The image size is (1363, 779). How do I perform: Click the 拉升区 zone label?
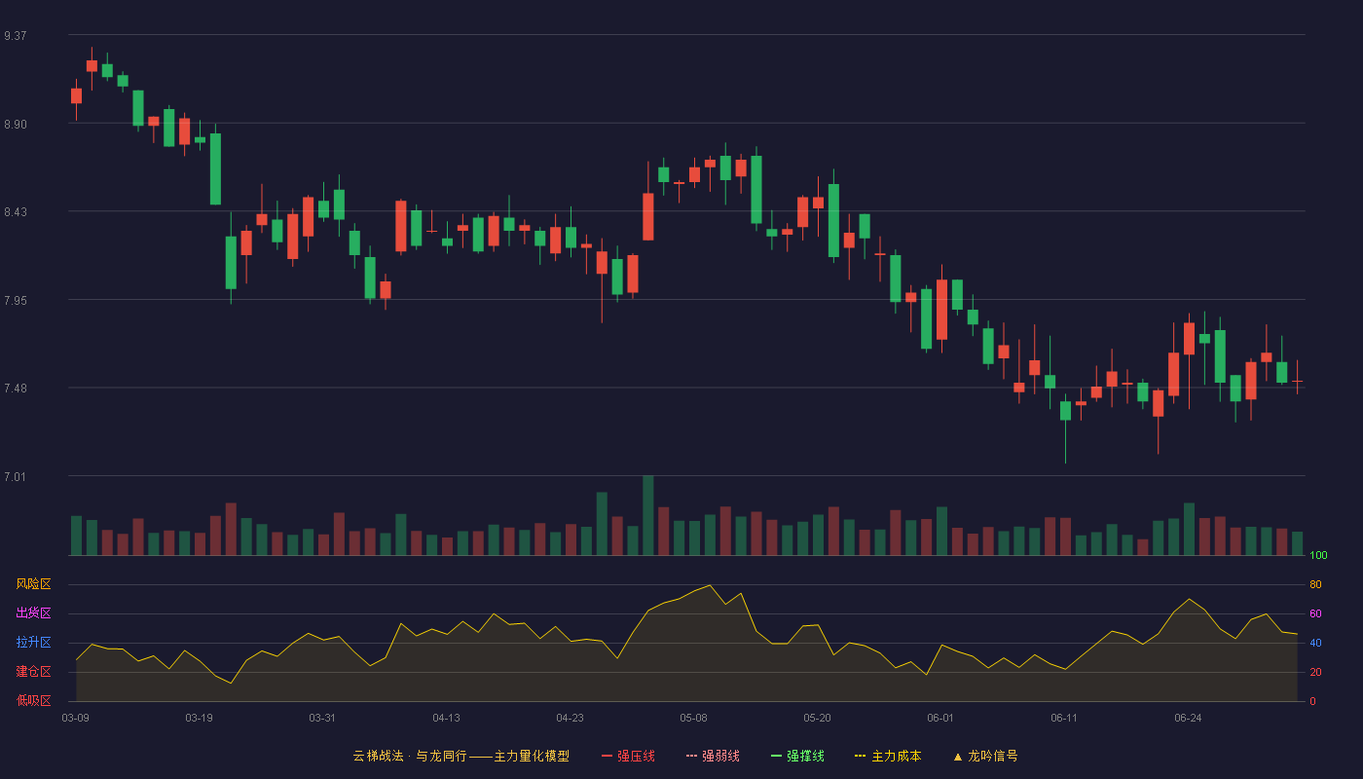coord(33,643)
